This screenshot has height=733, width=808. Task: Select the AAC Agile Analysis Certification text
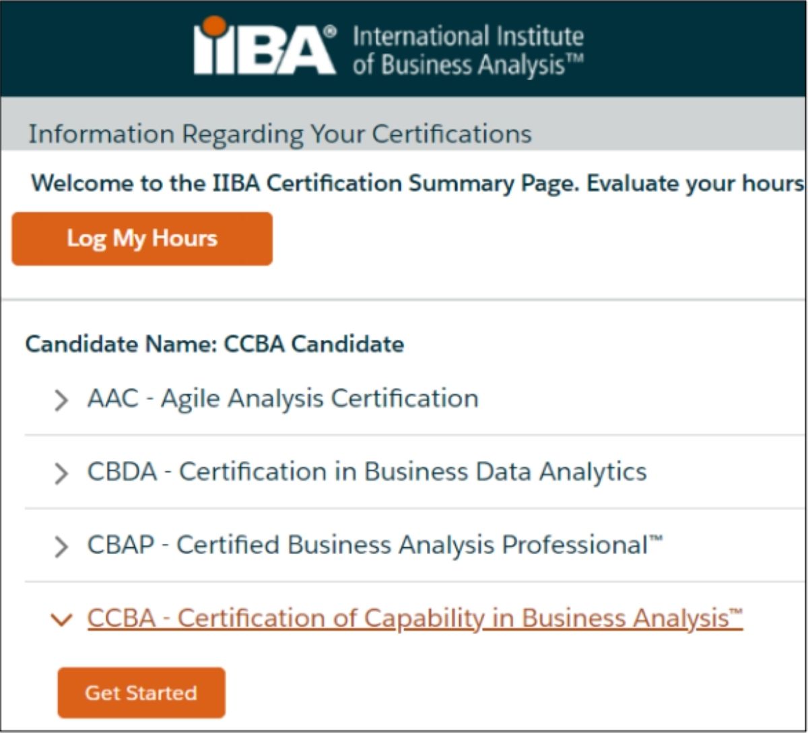coord(283,398)
